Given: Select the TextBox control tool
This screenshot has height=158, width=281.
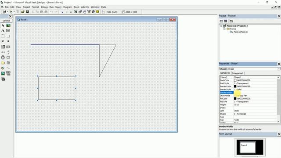Looking at the screenshot, I should [x=8, y=31].
